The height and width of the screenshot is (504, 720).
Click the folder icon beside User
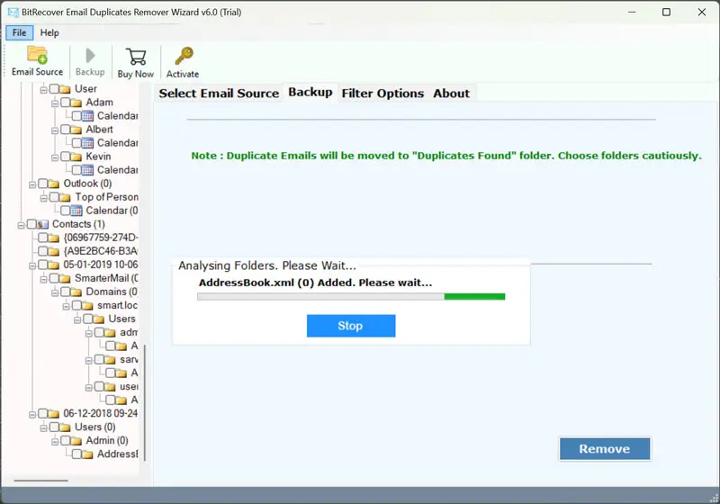click(x=65, y=88)
